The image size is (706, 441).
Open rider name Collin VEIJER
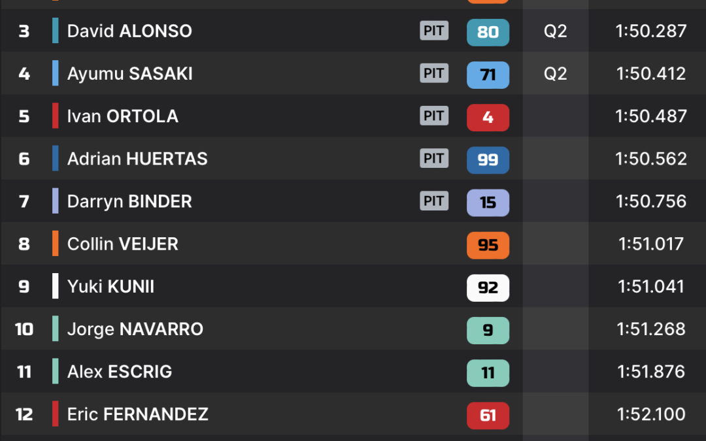click(122, 244)
